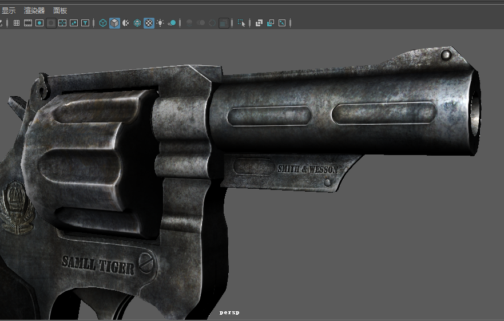Toggle the safe title frame
The width and height of the screenshot is (504, 321).
[x=85, y=23]
